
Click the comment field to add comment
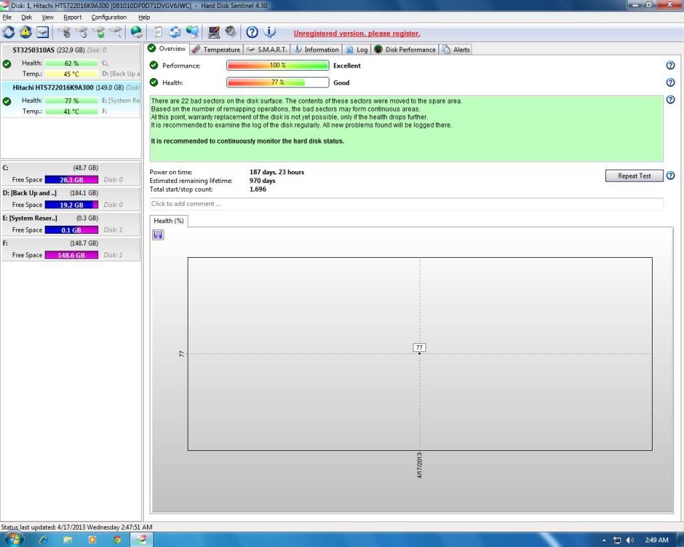point(406,204)
